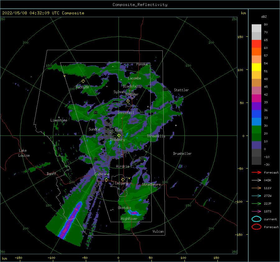
Task: Click the yellow radar-site diamond at Olds
Action: (119, 136)
